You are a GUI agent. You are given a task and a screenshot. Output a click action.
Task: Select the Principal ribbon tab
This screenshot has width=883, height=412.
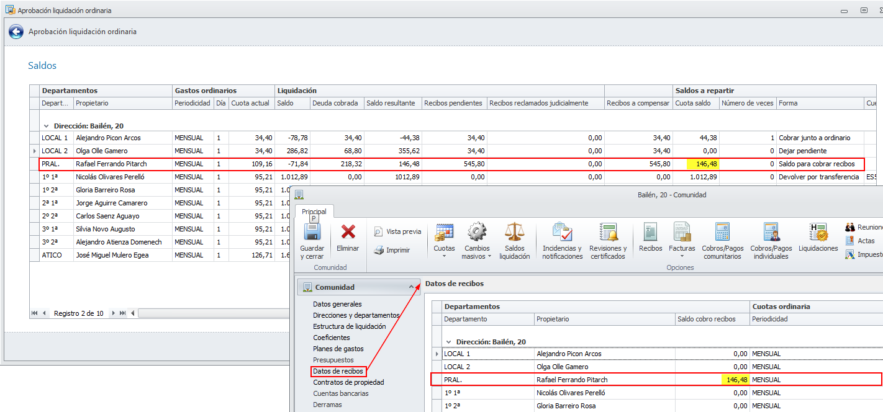(314, 212)
